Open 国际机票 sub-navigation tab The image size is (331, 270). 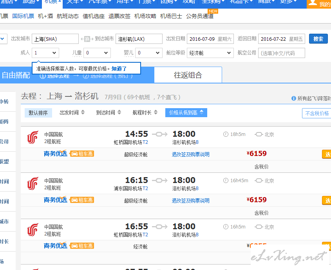(23, 16)
